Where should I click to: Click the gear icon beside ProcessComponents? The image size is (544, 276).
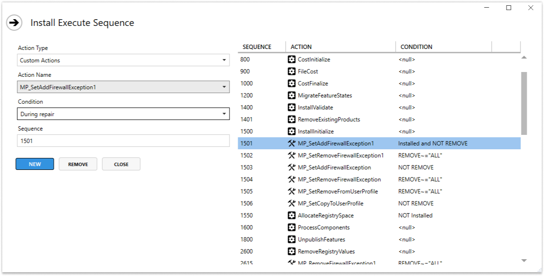click(292, 228)
